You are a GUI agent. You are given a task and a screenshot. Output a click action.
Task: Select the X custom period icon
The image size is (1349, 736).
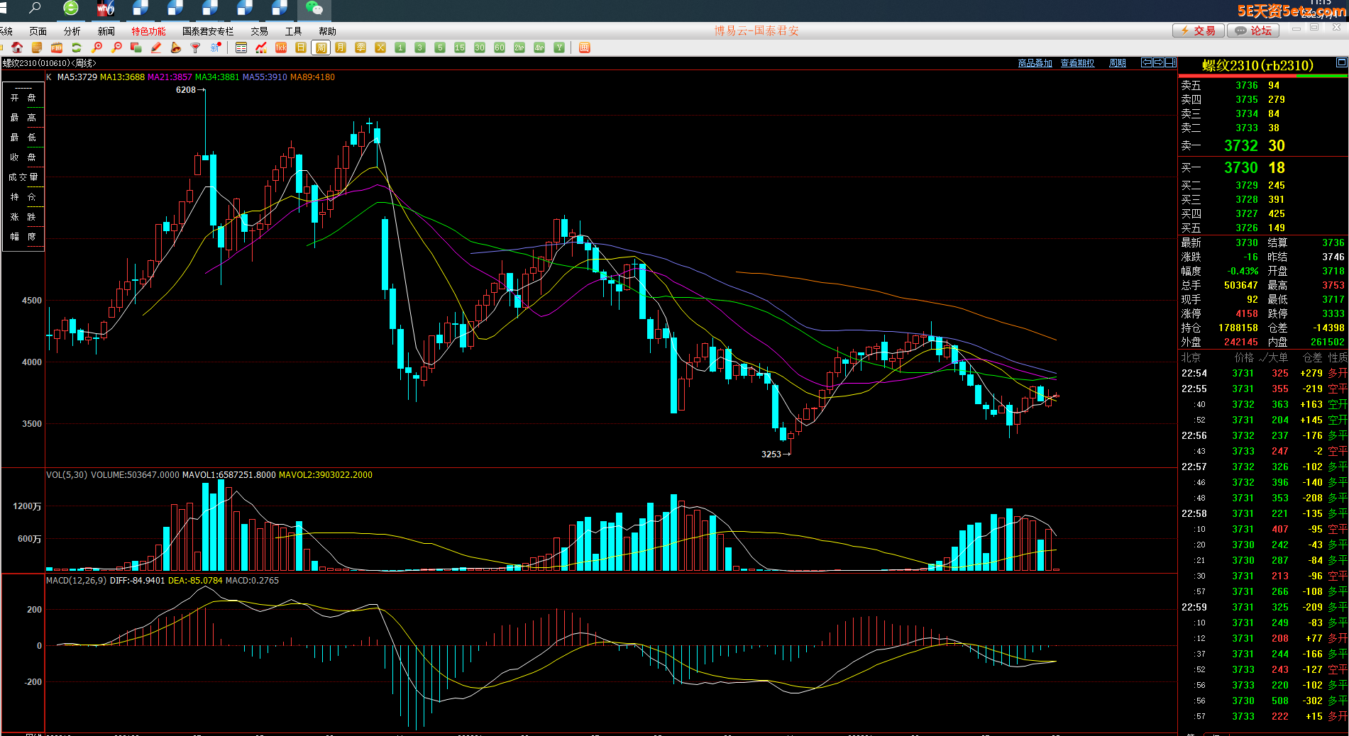click(x=380, y=48)
